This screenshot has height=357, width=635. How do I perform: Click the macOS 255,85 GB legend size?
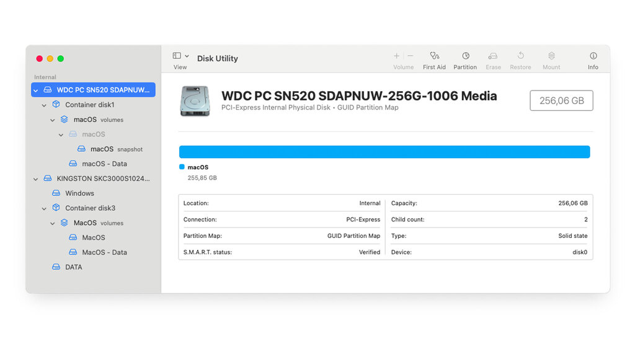(202, 178)
